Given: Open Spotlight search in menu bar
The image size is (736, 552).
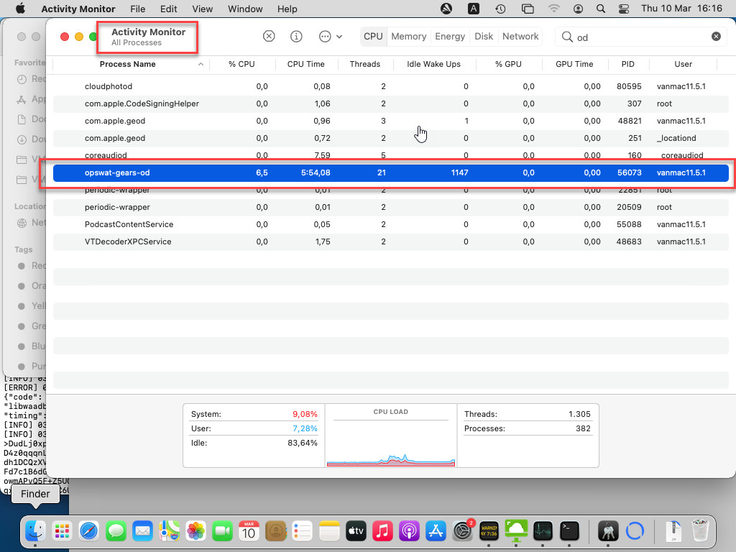Looking at the screenshot, I should (x=600, y=9).
